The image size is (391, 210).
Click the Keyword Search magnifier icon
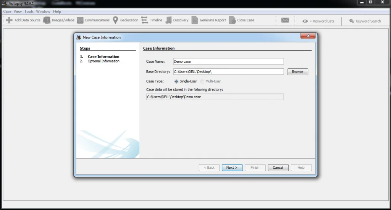pyautogui.click(x=352, y=21)
